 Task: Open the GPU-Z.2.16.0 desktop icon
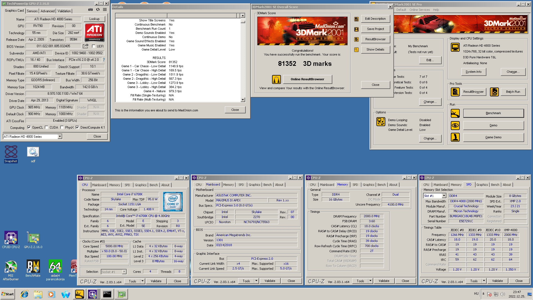(x=33, y=239)
